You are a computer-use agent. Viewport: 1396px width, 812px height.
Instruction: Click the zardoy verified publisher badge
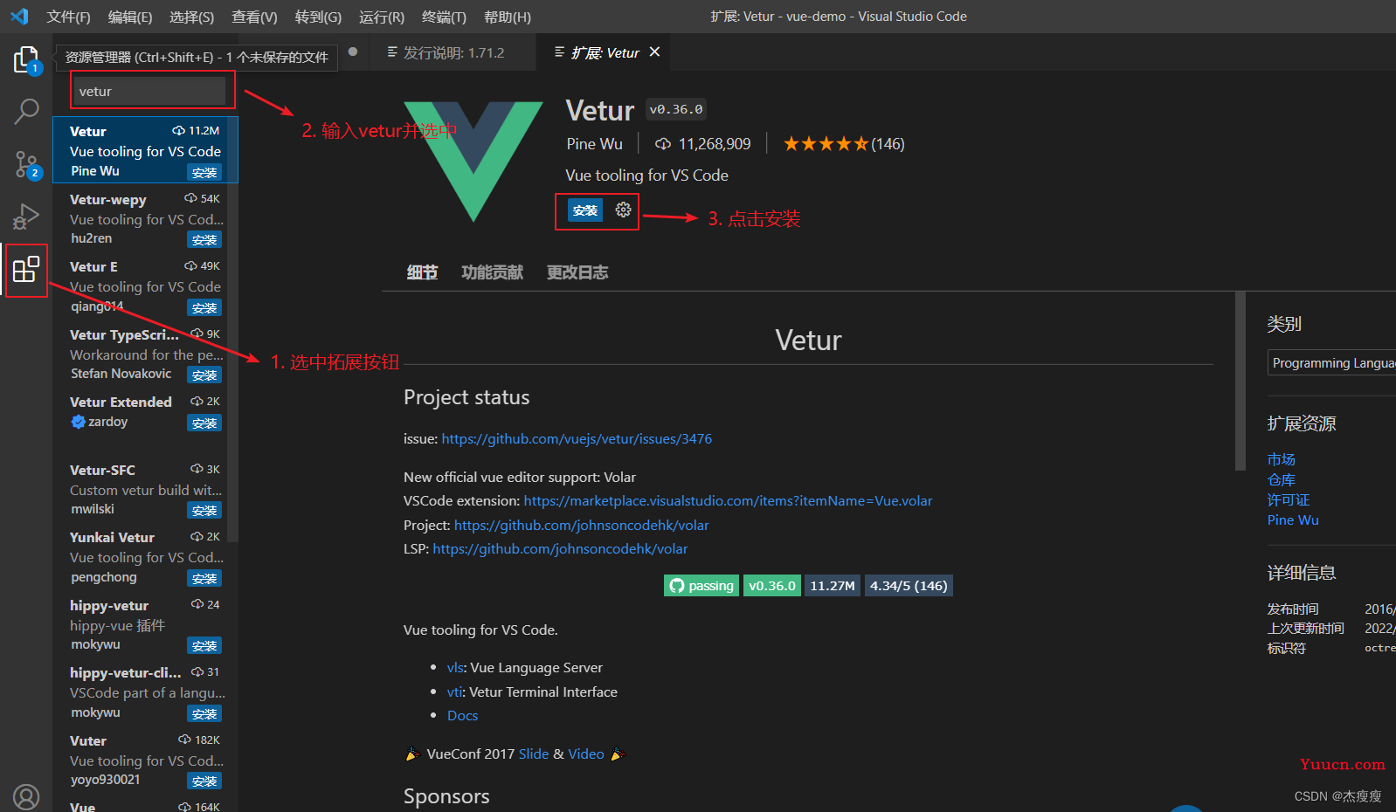pos(78,422)
